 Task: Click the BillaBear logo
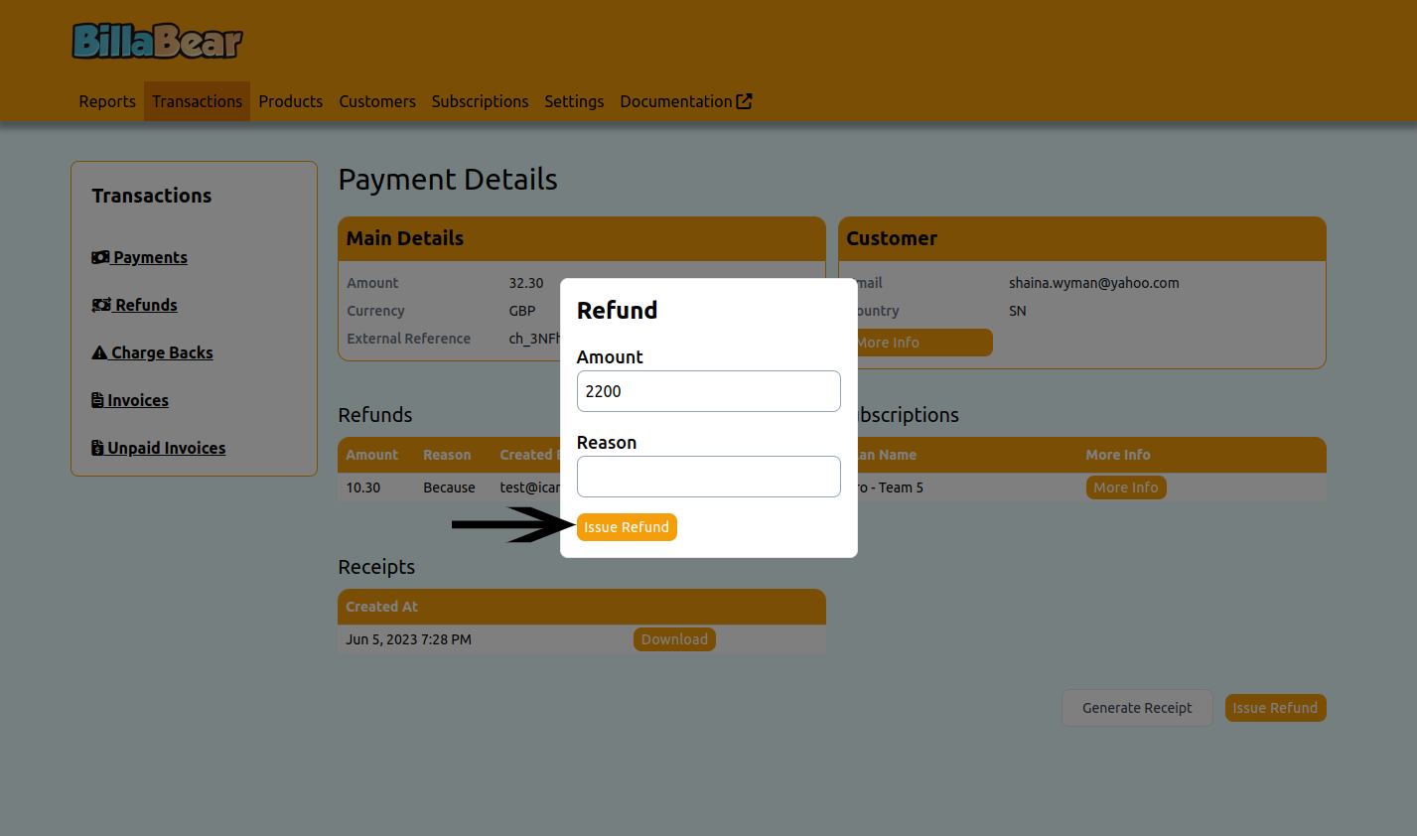[157, 41]
